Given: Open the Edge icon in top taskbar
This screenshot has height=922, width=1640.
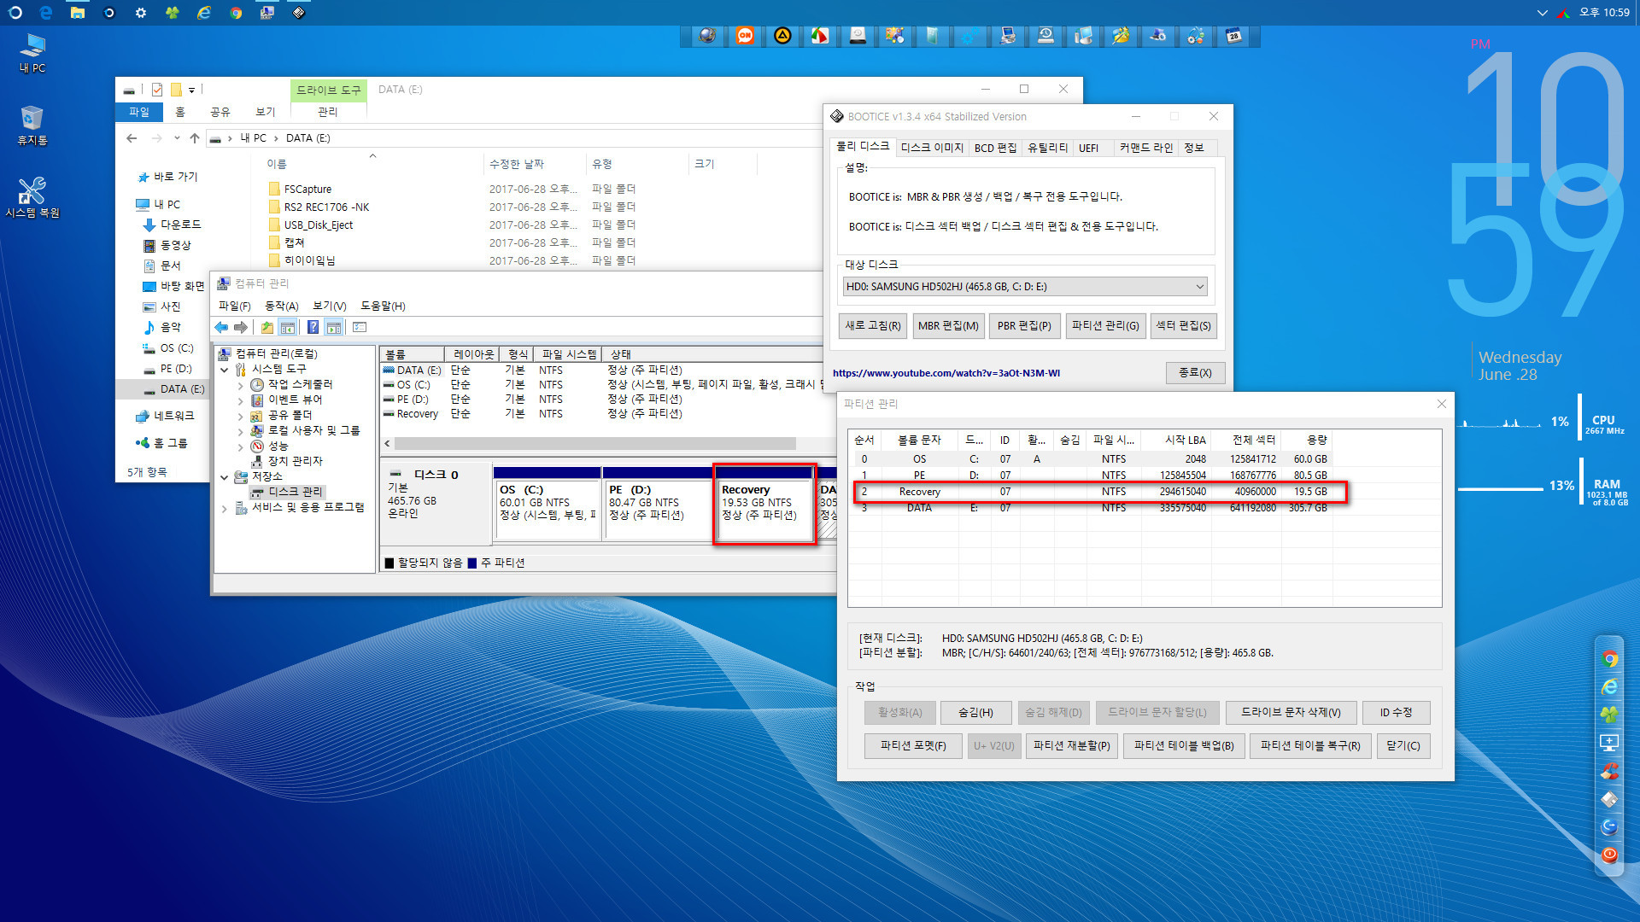Looking at the screenshot, I should coord(46,13).
